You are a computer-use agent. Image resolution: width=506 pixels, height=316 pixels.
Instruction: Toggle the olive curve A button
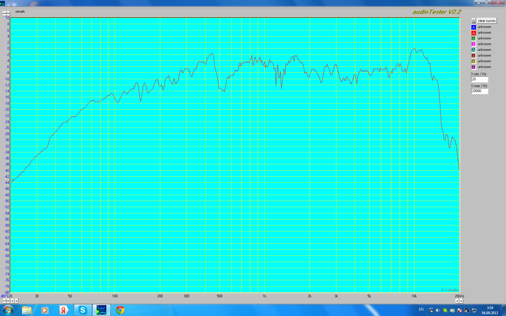[473, 61]
